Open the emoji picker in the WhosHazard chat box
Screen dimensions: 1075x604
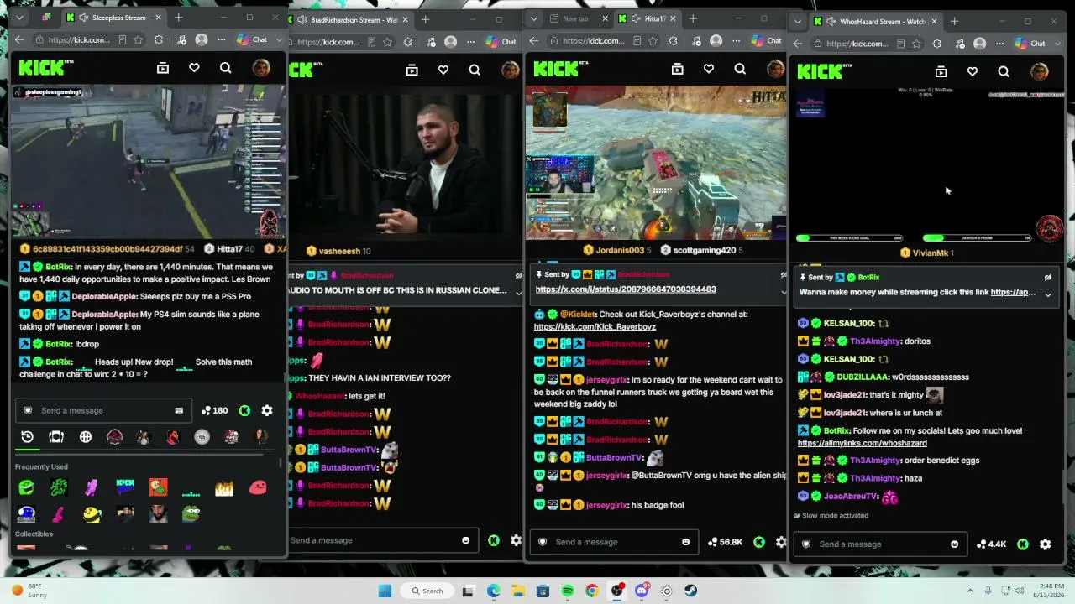954,544
